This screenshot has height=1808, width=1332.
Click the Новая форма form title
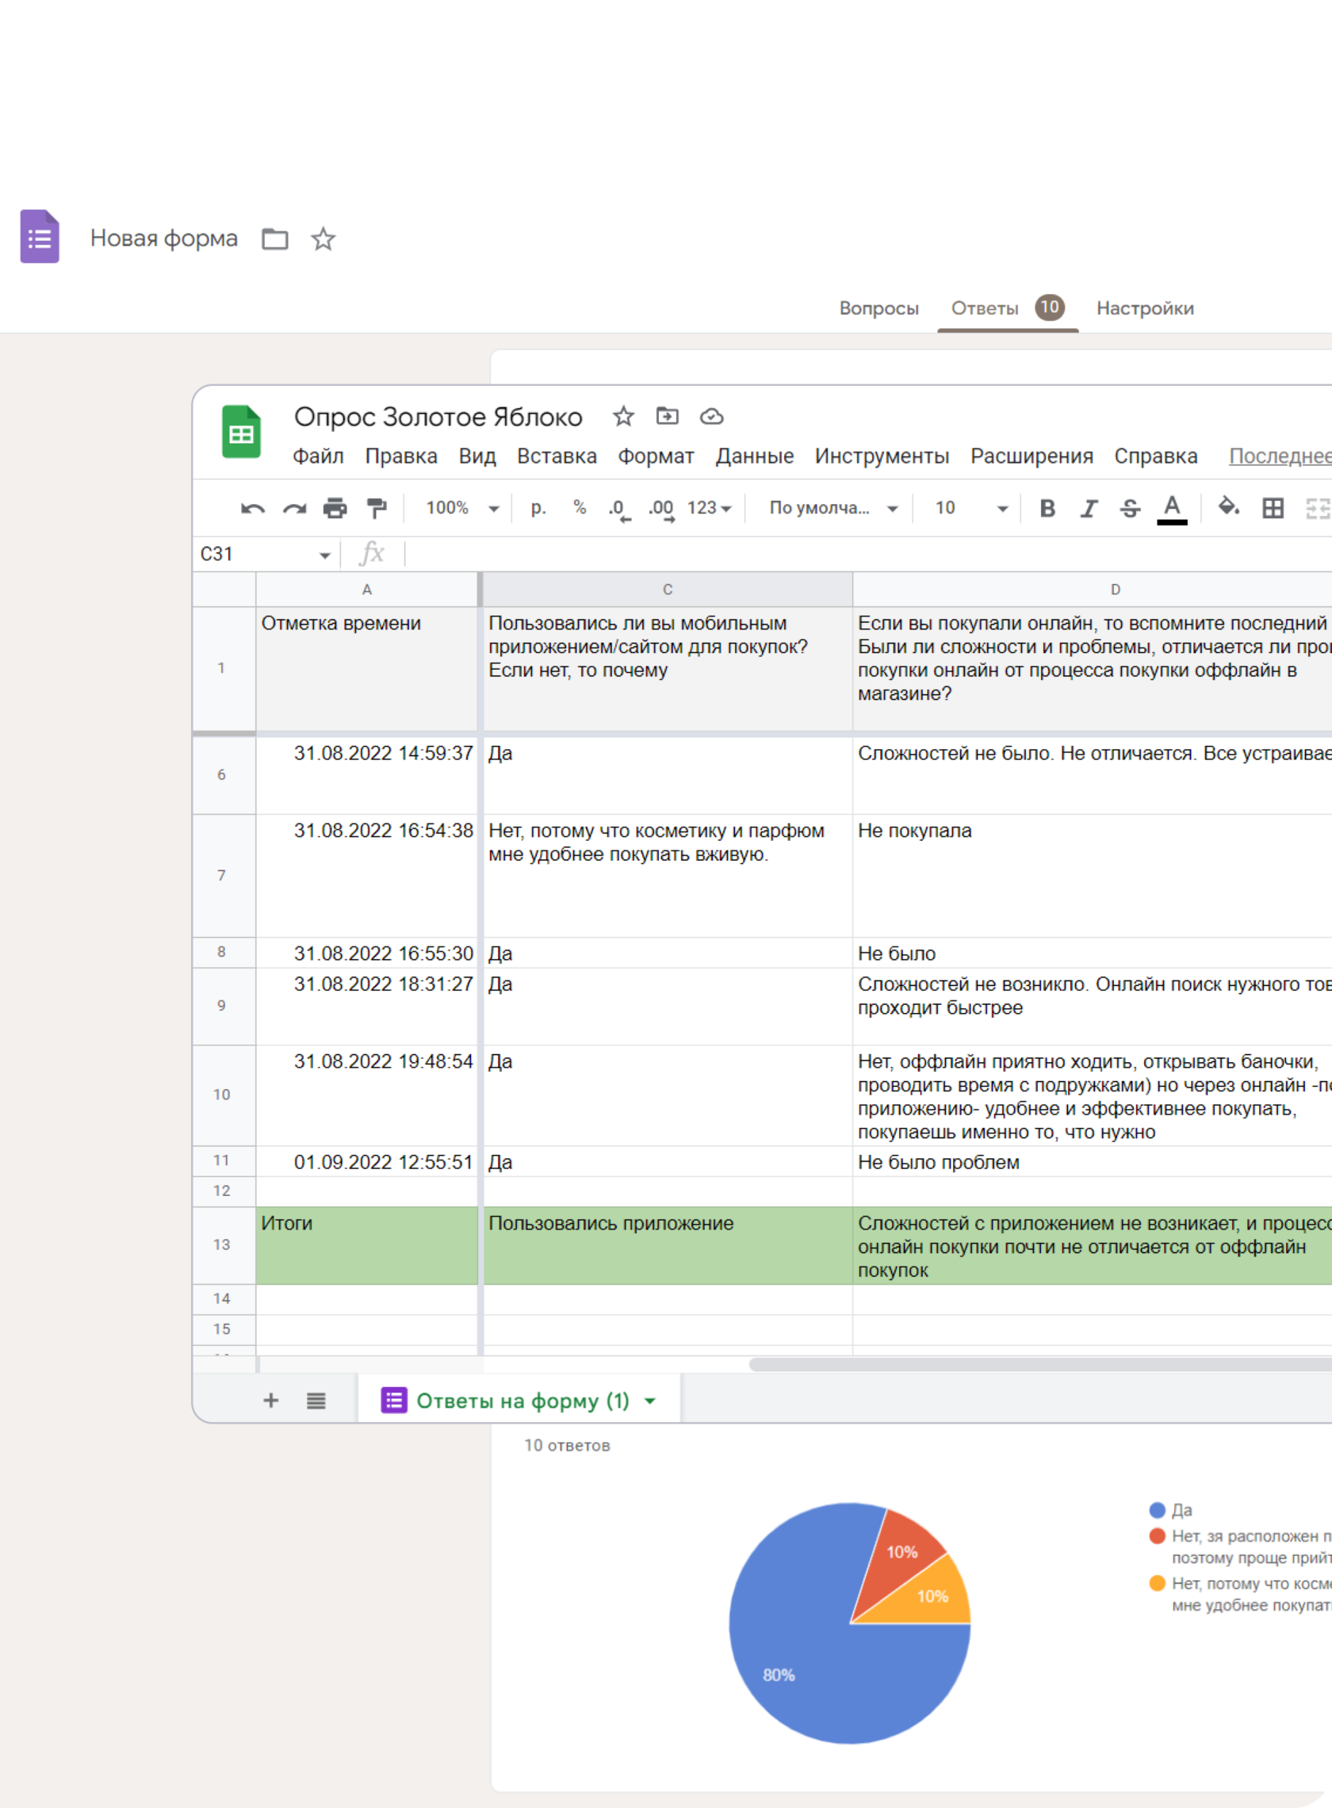163,239
